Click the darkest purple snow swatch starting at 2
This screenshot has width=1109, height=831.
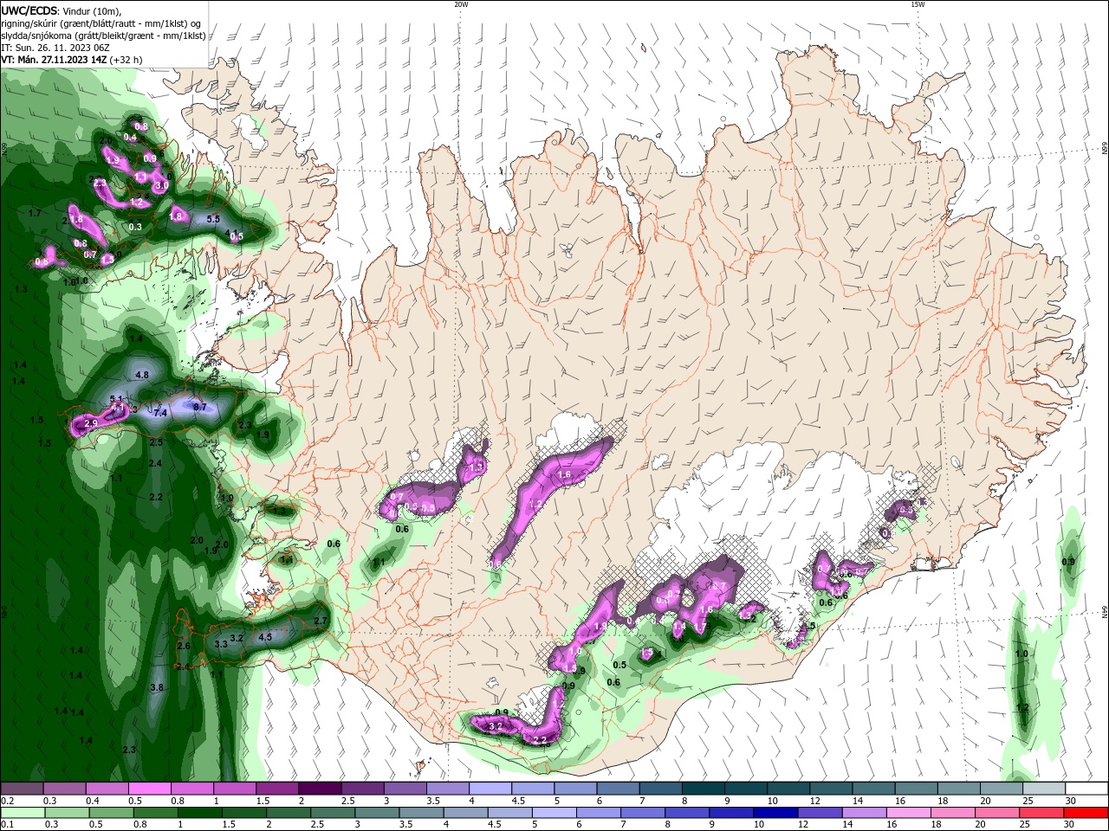(x=319, y=789)
